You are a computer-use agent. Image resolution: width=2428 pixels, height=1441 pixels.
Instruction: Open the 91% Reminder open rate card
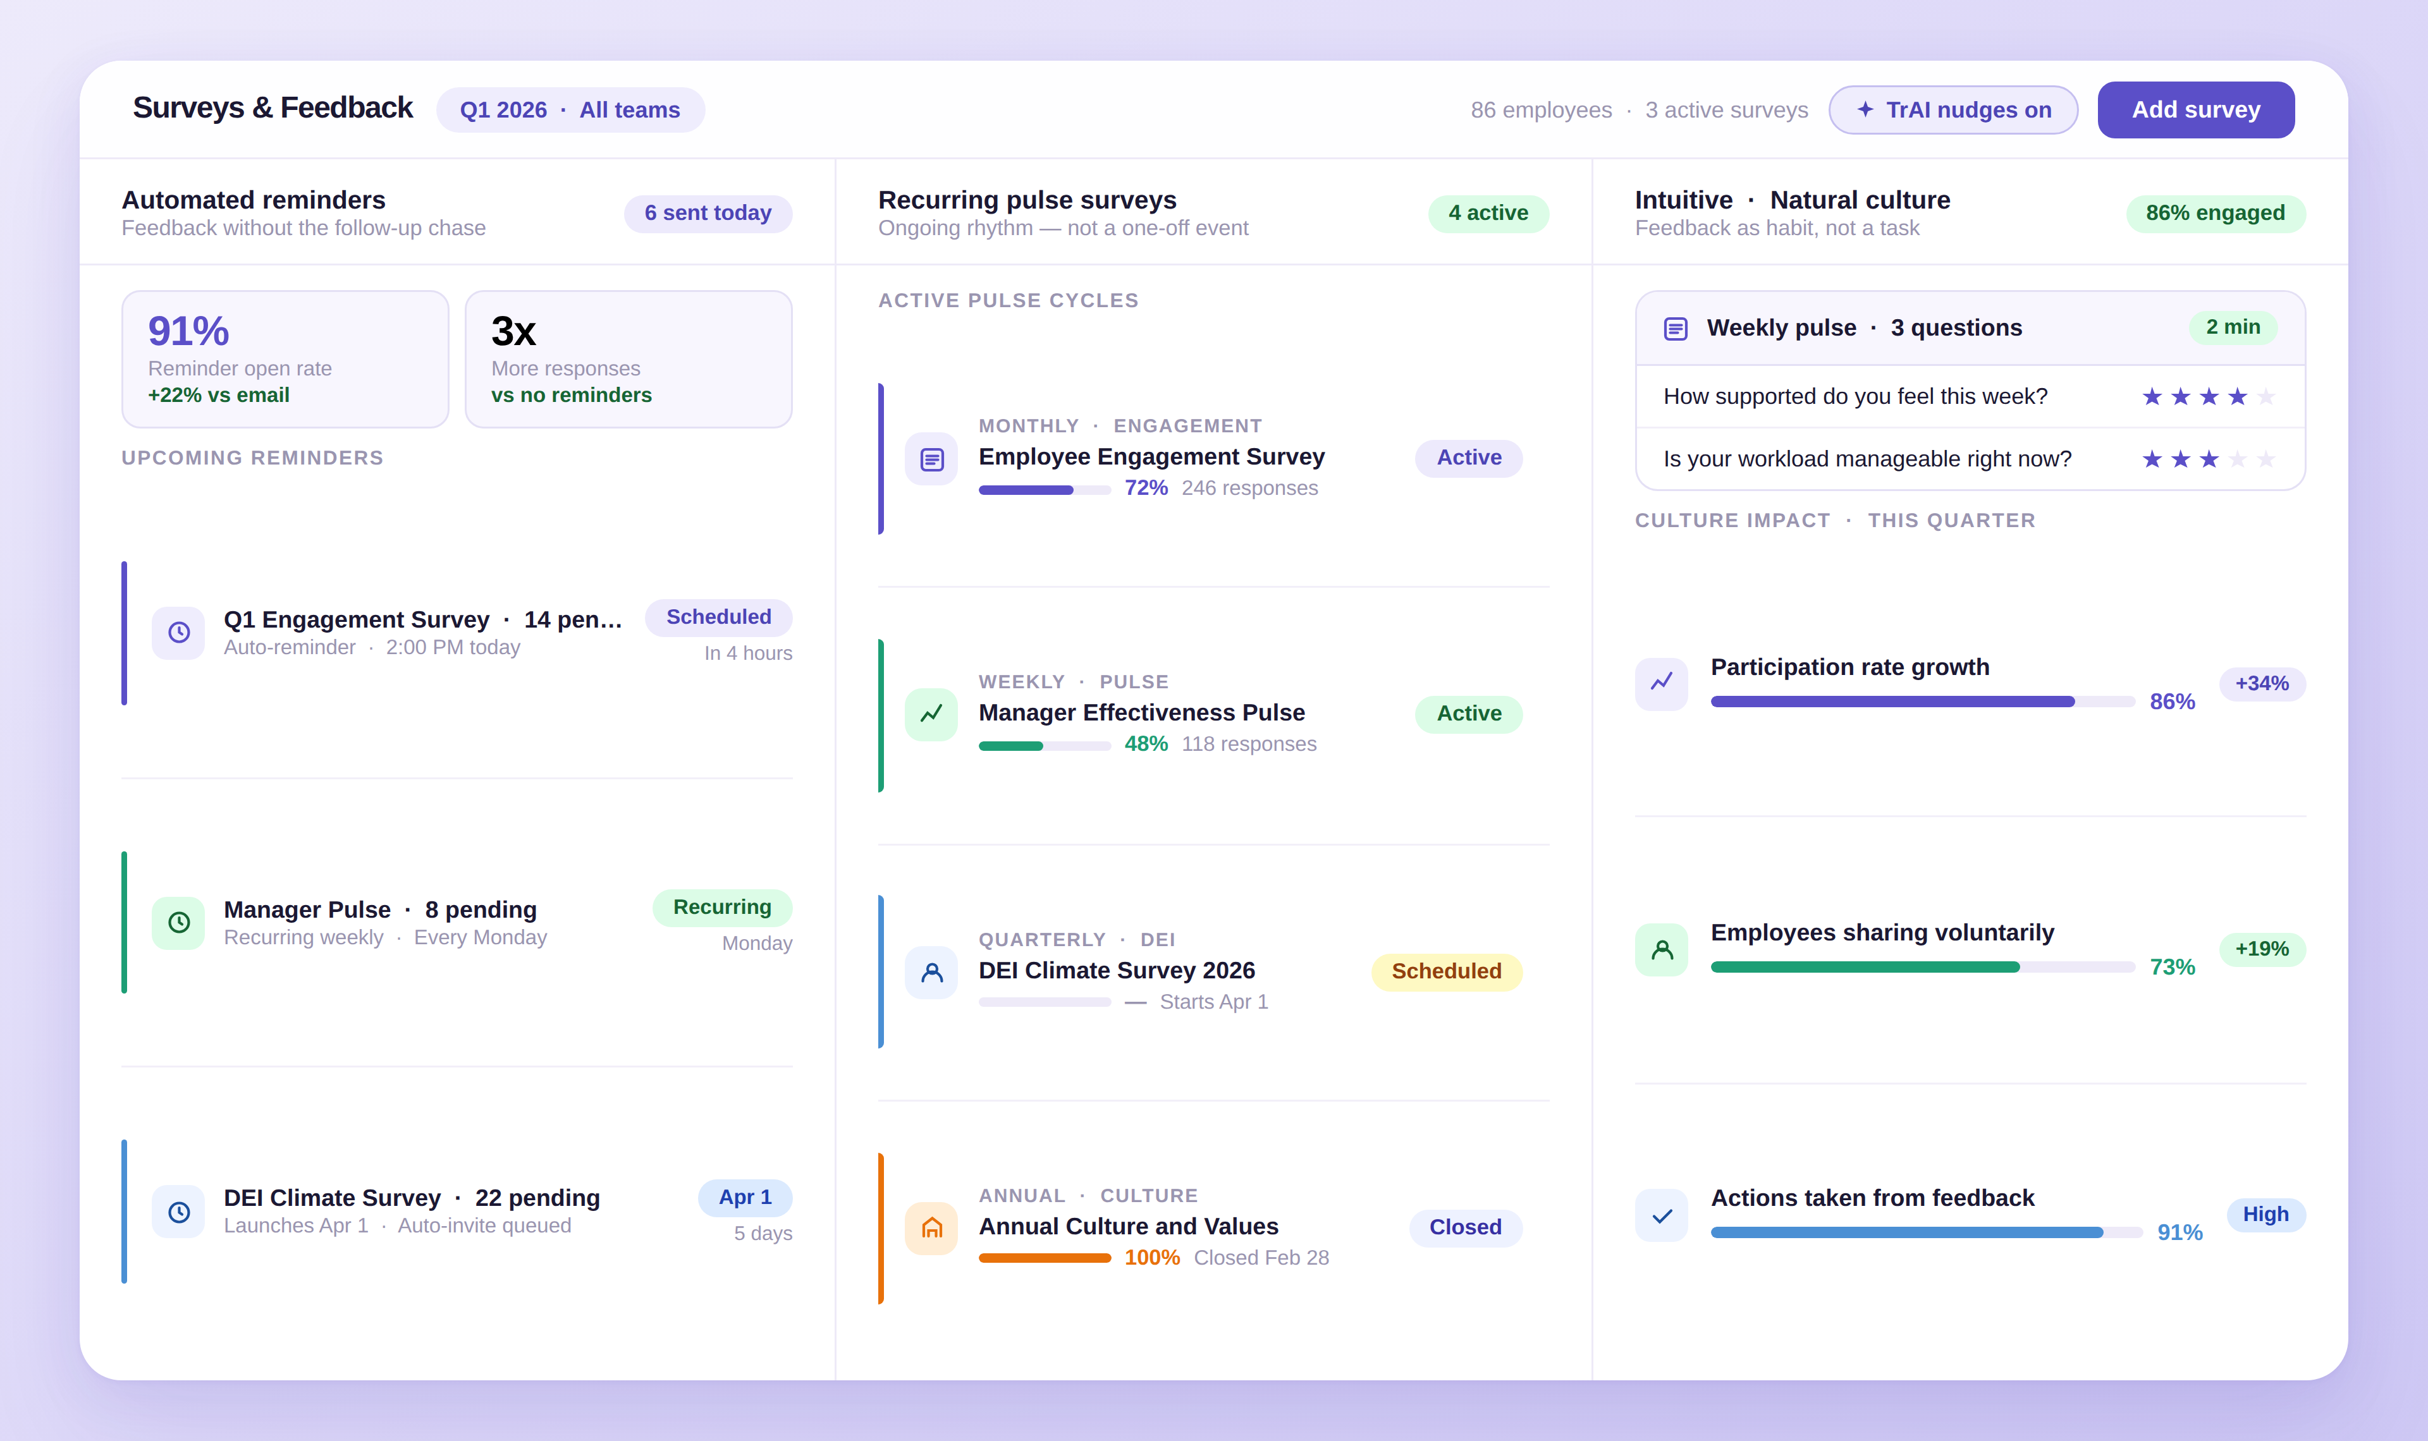pyautogui.click(x=285, y=359)
